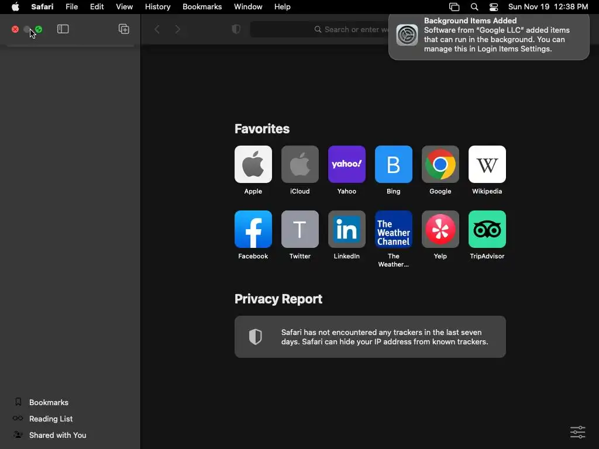Open Shared with You in the sidebar

click(x=50, y=435)
